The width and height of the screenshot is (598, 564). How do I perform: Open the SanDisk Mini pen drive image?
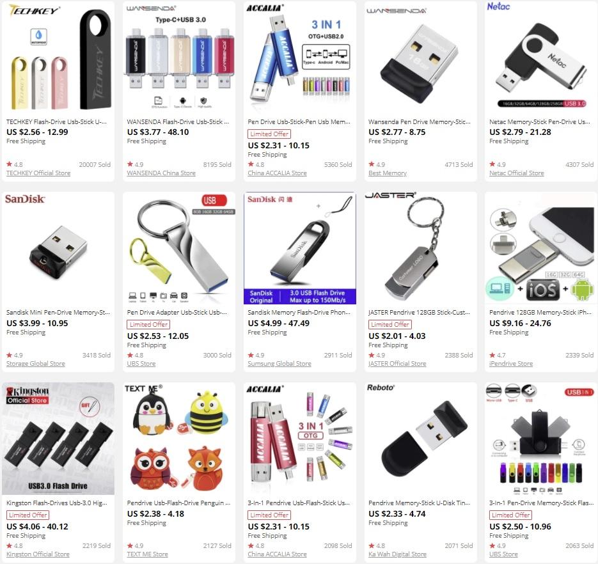(58, 248)
